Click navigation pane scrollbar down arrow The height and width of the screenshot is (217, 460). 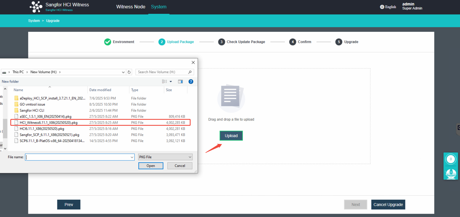click(x=5, y=149)
